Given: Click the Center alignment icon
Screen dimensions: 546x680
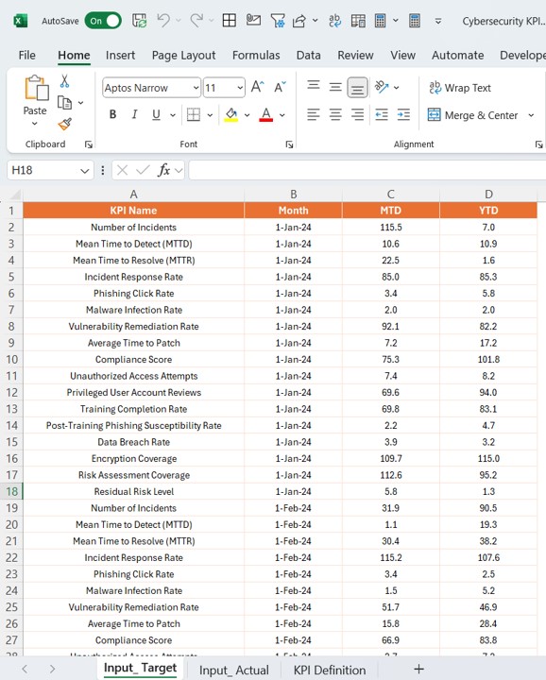Looking at the screenshot, I should (x=335, y=114).
